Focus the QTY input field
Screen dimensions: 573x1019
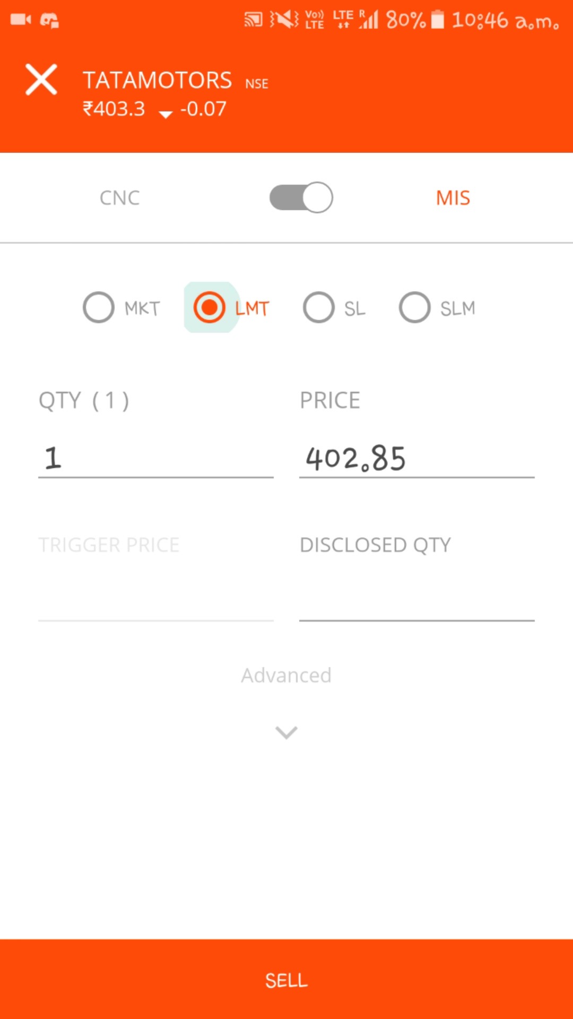tap(156, 458)
